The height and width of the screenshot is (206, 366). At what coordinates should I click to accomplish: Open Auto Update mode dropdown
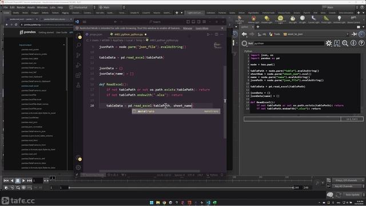[x=354, y=195]
